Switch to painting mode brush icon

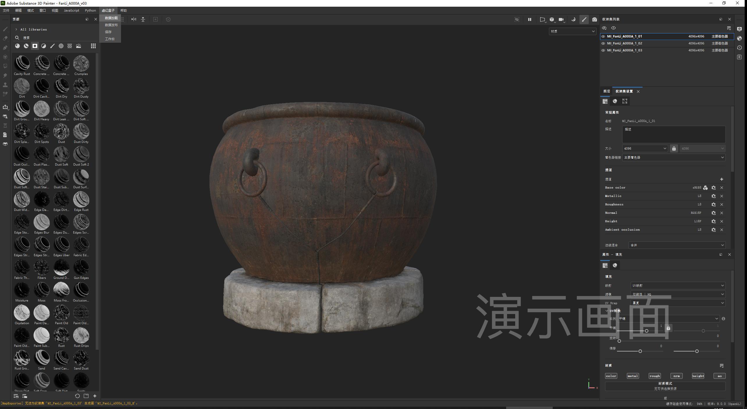pos(584,19)
